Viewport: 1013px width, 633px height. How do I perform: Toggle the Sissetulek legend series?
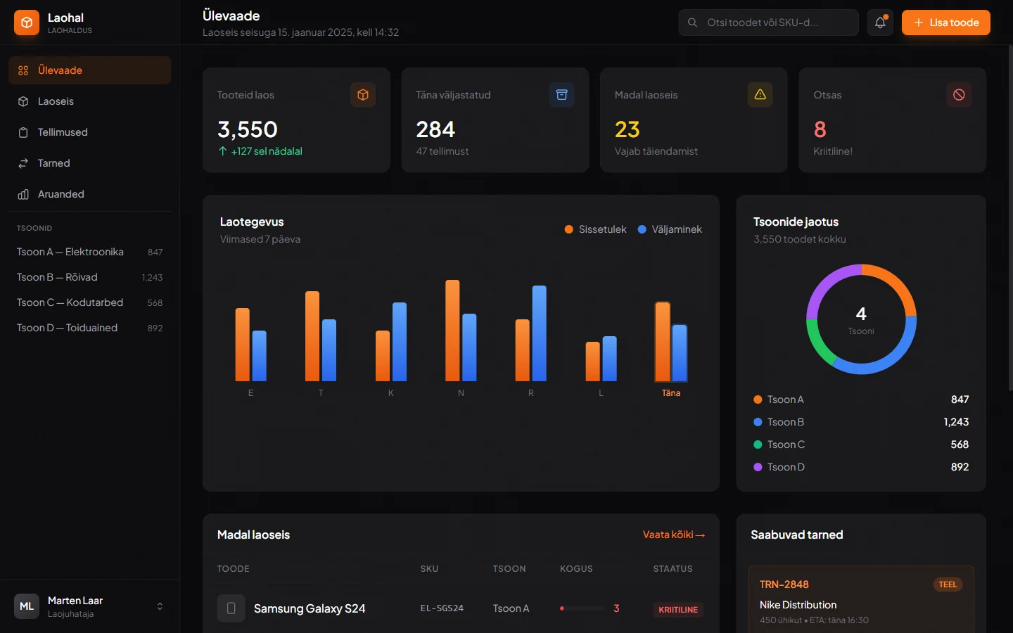coord(595,229)
